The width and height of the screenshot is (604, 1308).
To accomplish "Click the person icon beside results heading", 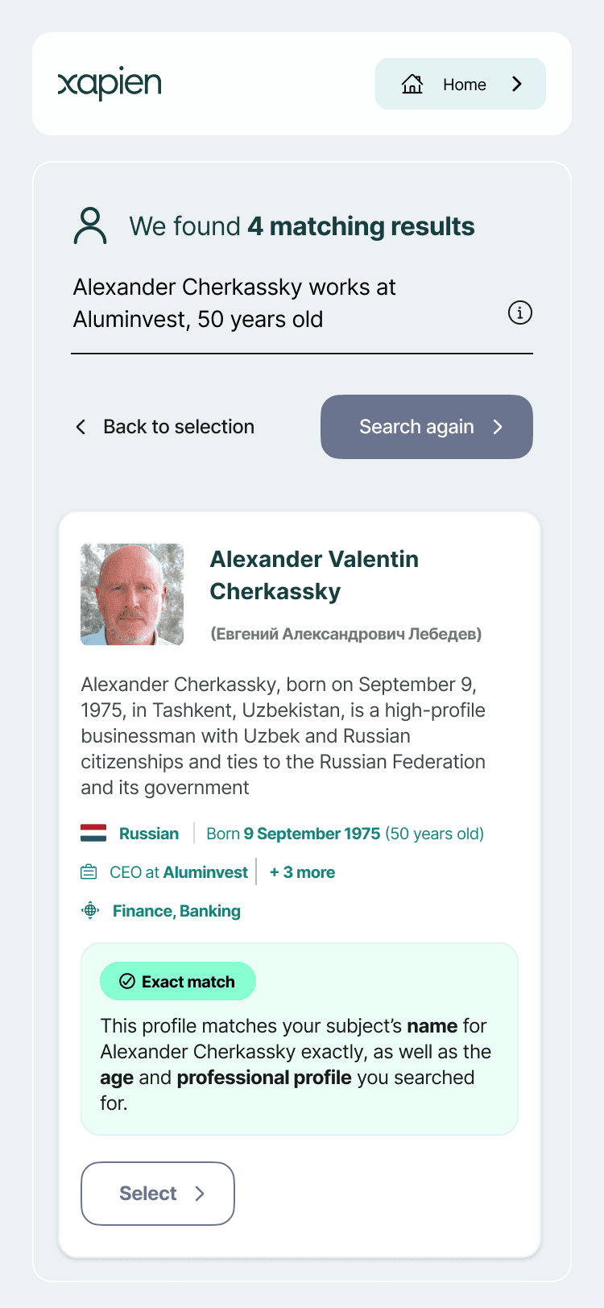I will pos(90,226).
